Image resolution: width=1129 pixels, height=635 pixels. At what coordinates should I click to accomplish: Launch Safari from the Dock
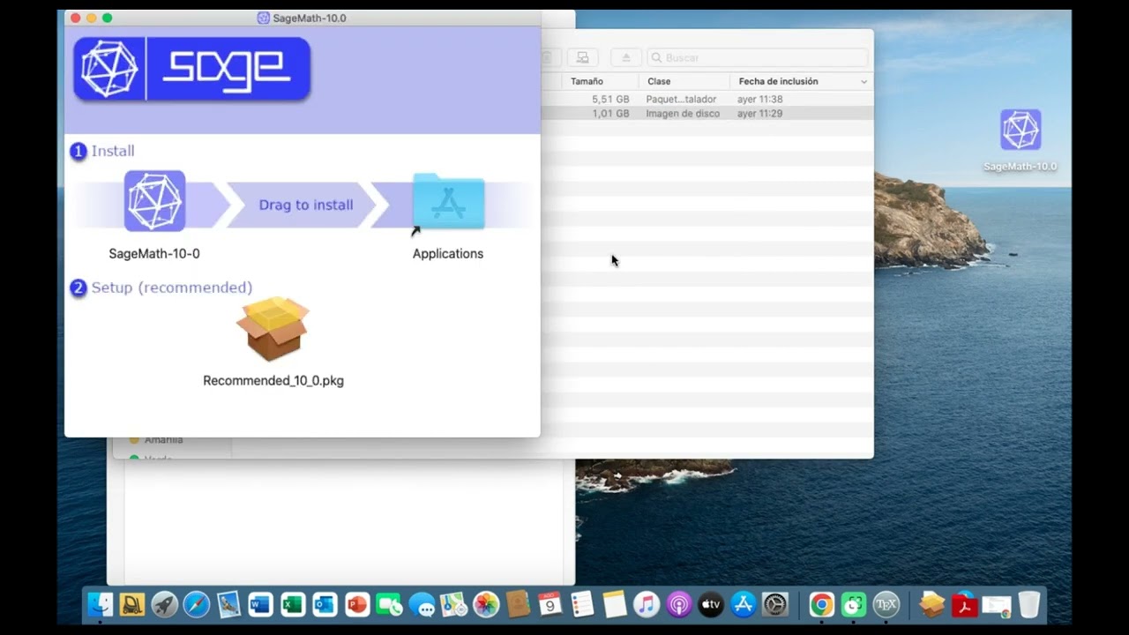(x=196, y=605)
